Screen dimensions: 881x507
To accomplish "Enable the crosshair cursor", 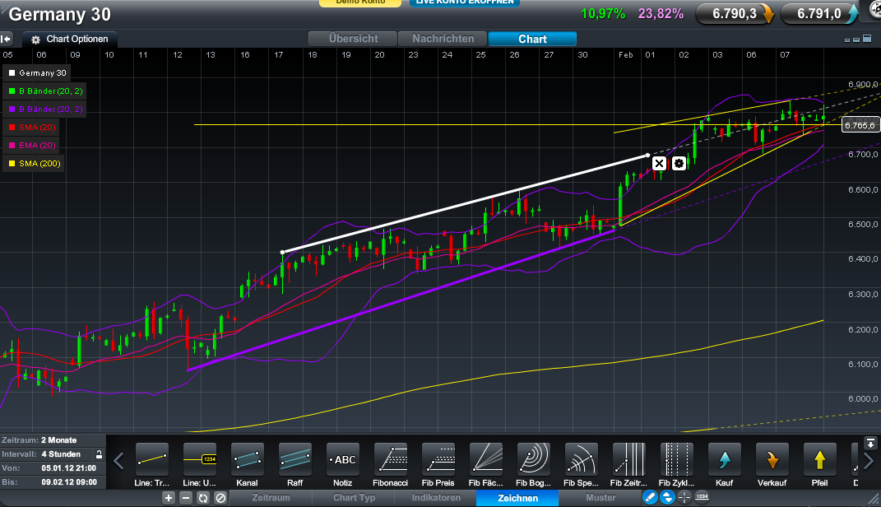I will tap(684, 497).
